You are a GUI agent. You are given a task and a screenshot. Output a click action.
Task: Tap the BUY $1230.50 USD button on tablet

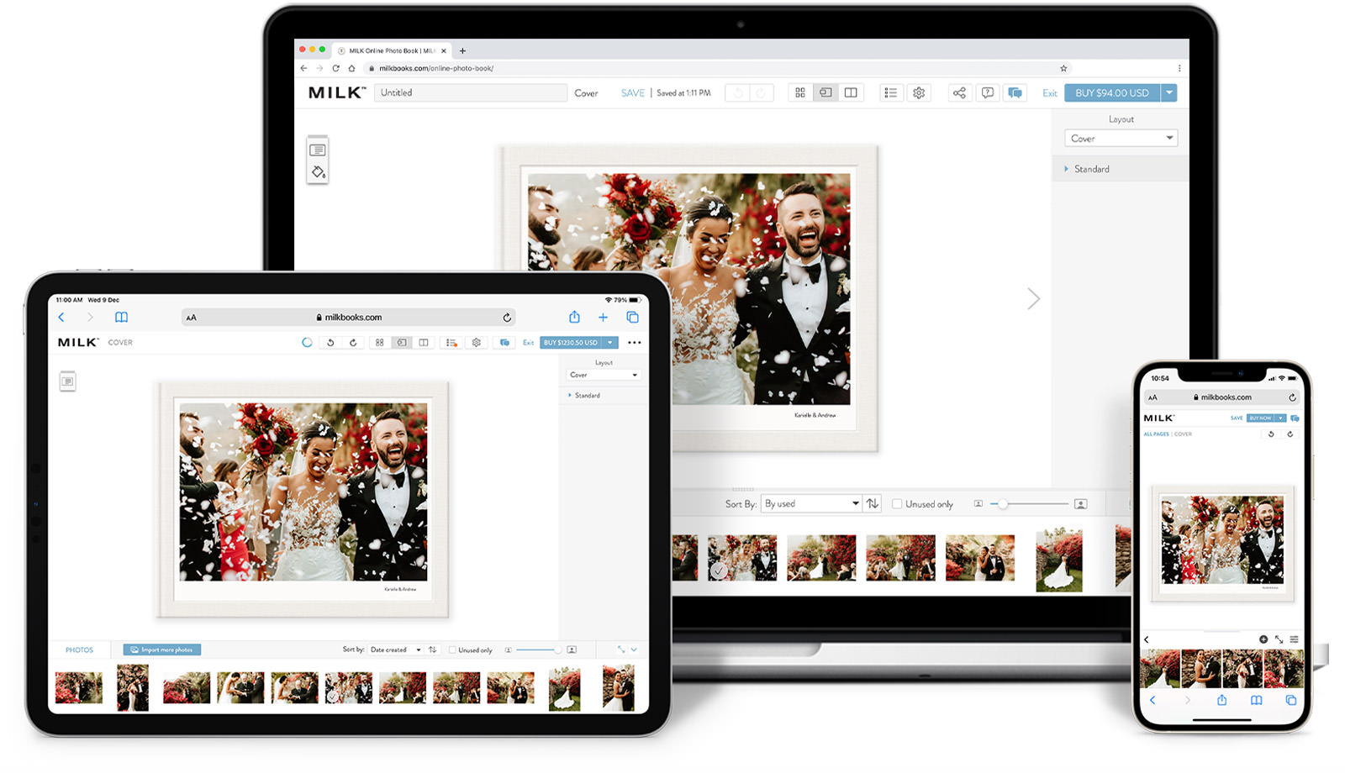[571, 342]
